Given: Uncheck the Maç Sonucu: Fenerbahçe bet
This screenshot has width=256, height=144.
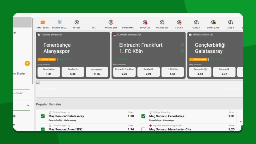Looking at the screenshot, I should [143, 116].
